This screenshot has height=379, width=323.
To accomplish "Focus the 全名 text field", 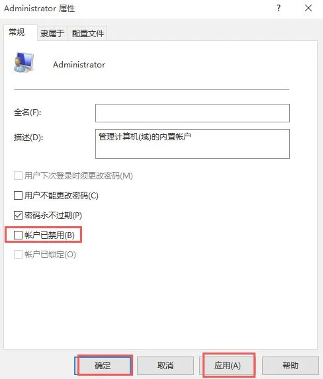I will (x=193, y=113).
